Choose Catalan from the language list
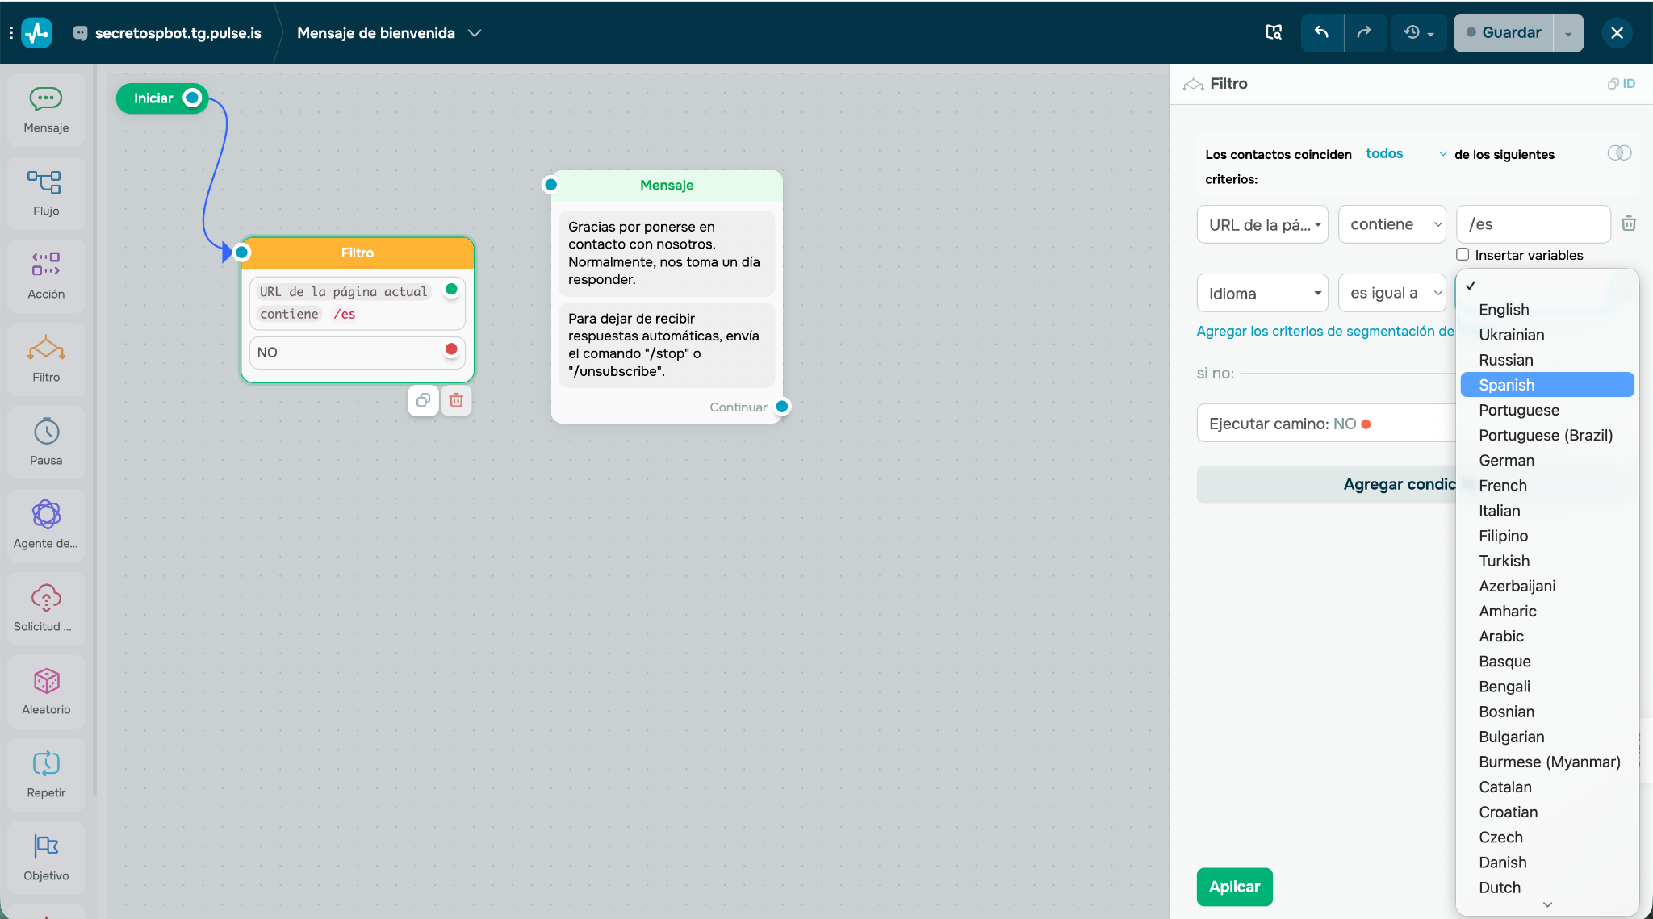 point(1547,787)
